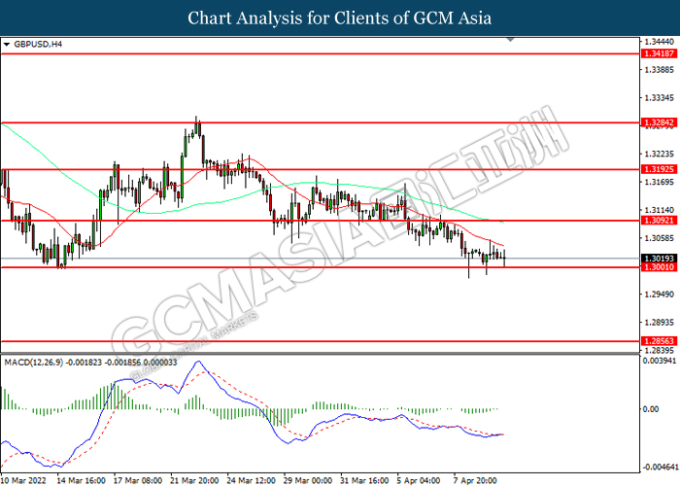Click the 1.28935 price axis value

[x=660, y=323]
